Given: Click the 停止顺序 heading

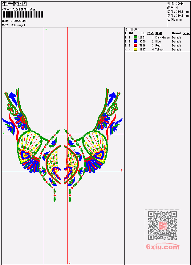Looking at the screenshot, I should click(x=132, y=29).
